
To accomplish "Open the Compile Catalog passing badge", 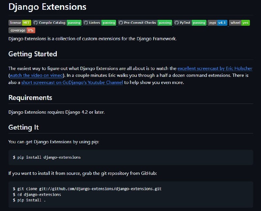I will pos(57,23).
